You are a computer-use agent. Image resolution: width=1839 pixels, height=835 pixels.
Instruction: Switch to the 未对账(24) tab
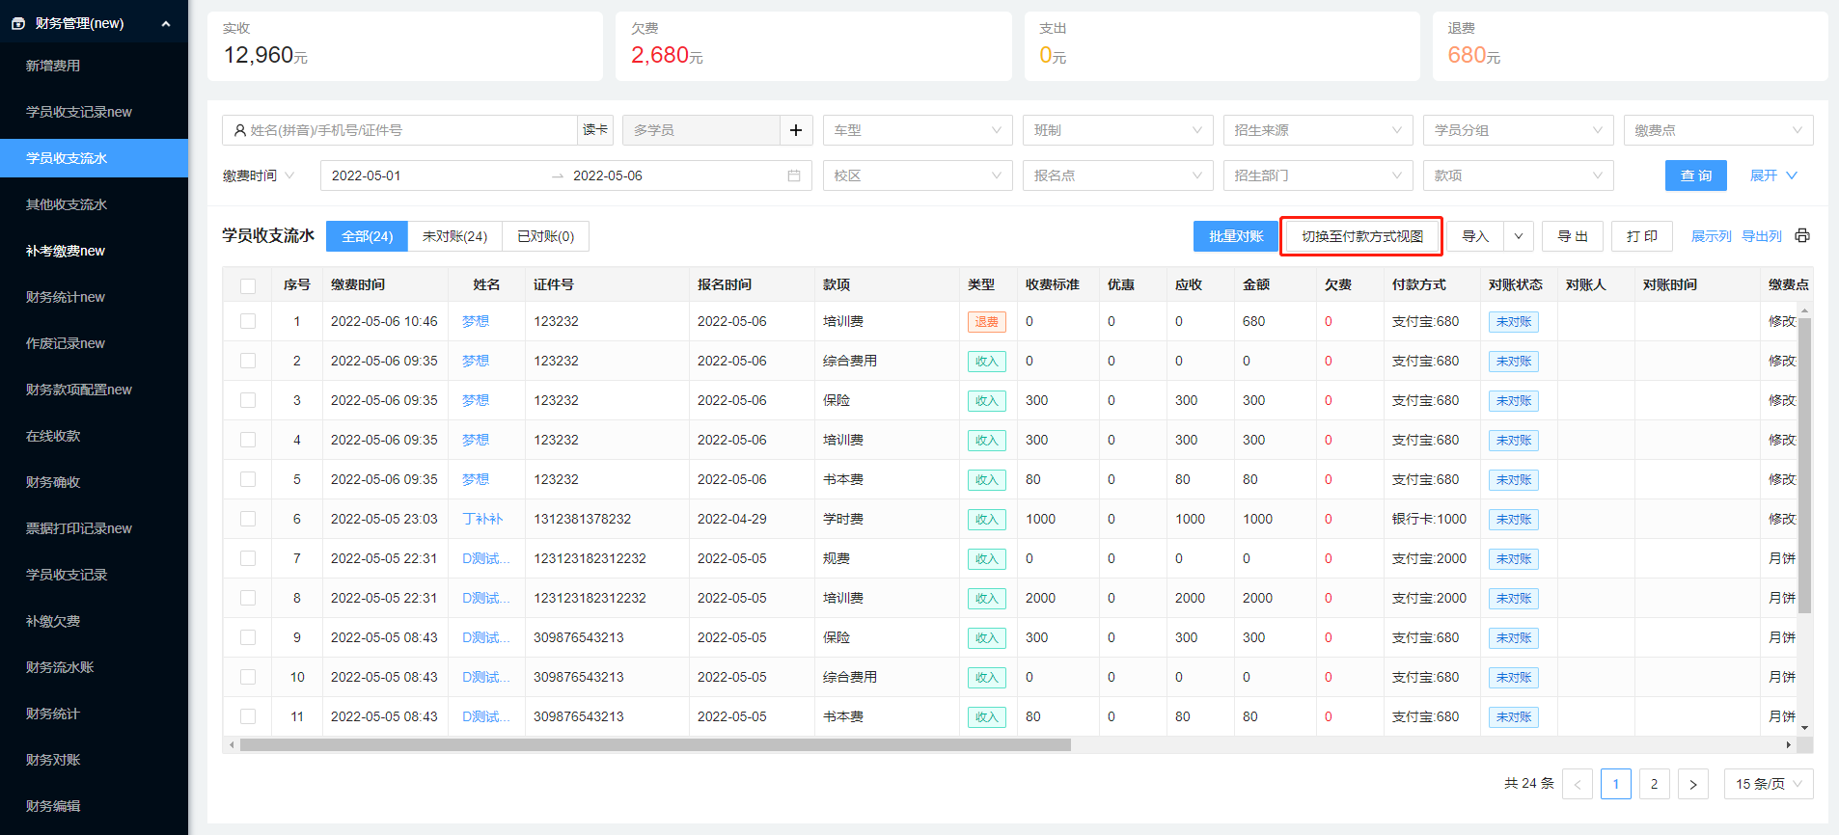tap(454, 236)
